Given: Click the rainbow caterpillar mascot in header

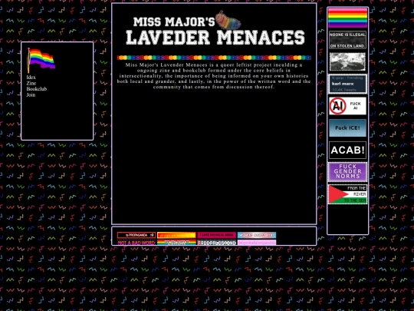Looking at the screenshot, I should point(228,20).
